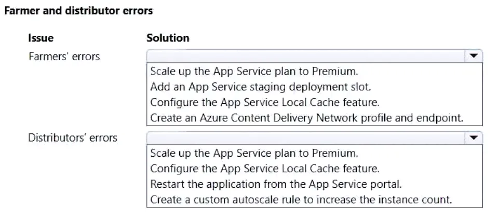Select first 'Scale up the App Service plan to Premium' under Farmers' errors
Image resolution: width=498 pixels, height=221 pixels.
pyautogui.click(x=254, y=72)
